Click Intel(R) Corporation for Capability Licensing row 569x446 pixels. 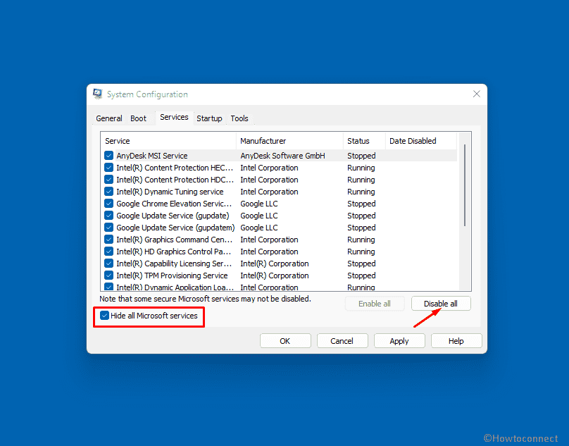275,264
